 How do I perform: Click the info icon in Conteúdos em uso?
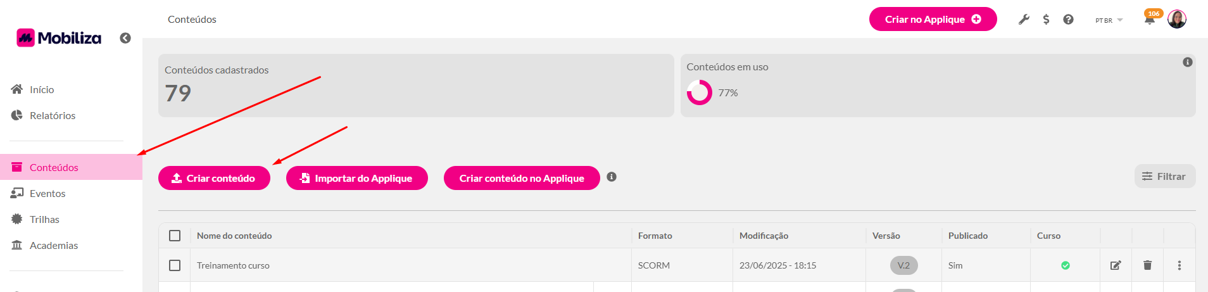pyautogui.click(x=1188, y=62)
